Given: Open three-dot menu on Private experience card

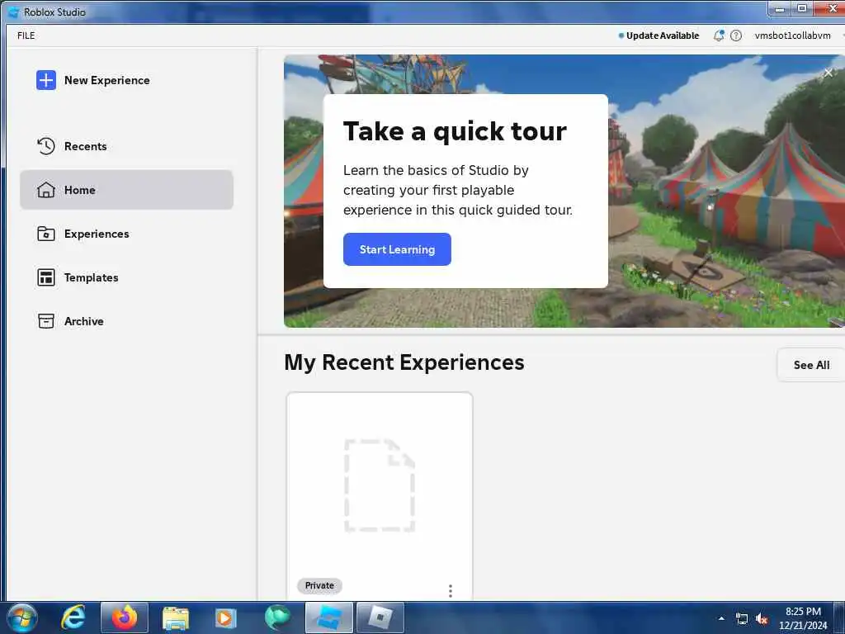Looking at the screenshot, I should pos(450,591).
